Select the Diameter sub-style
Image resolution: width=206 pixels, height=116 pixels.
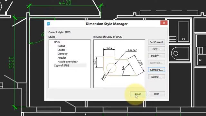coord(62,54)
